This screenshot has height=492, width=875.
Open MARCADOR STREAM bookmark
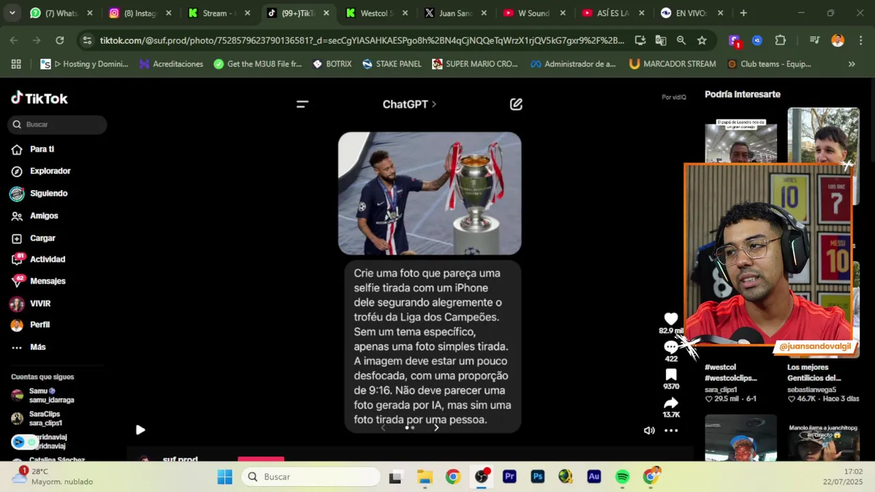[x=673, y=64]
